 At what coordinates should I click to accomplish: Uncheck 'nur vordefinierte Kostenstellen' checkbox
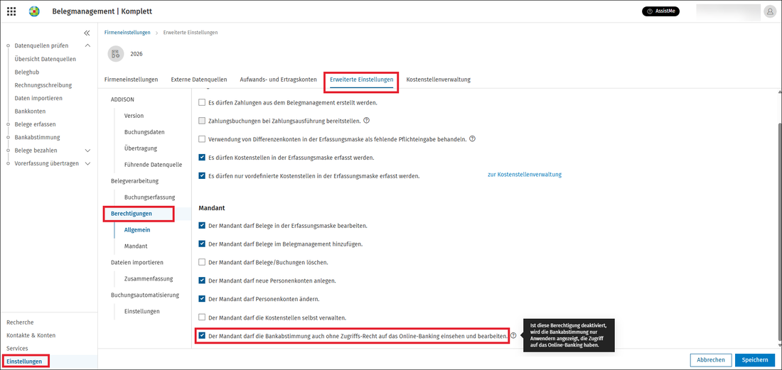click(202, 176)
